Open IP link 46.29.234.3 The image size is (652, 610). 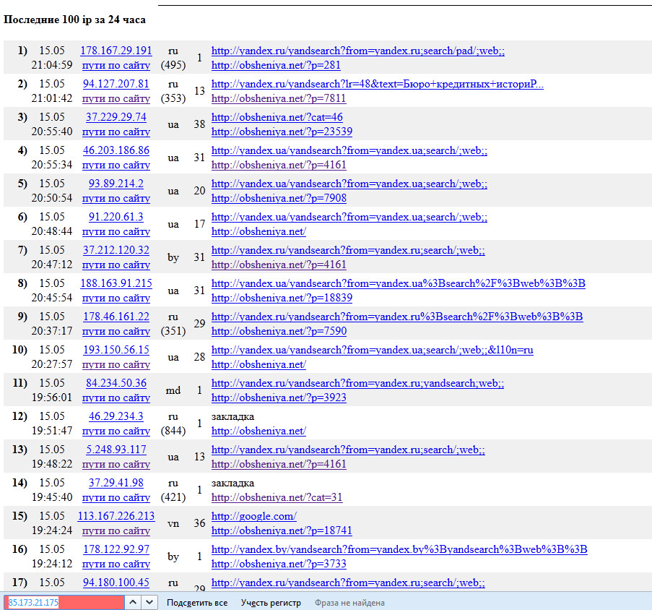click(116, 417)
